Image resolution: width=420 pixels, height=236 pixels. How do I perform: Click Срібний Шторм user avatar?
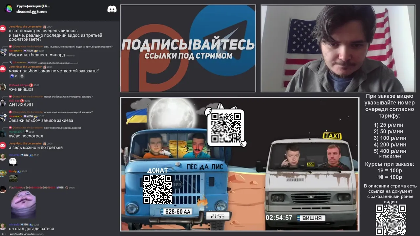(3, 87)
